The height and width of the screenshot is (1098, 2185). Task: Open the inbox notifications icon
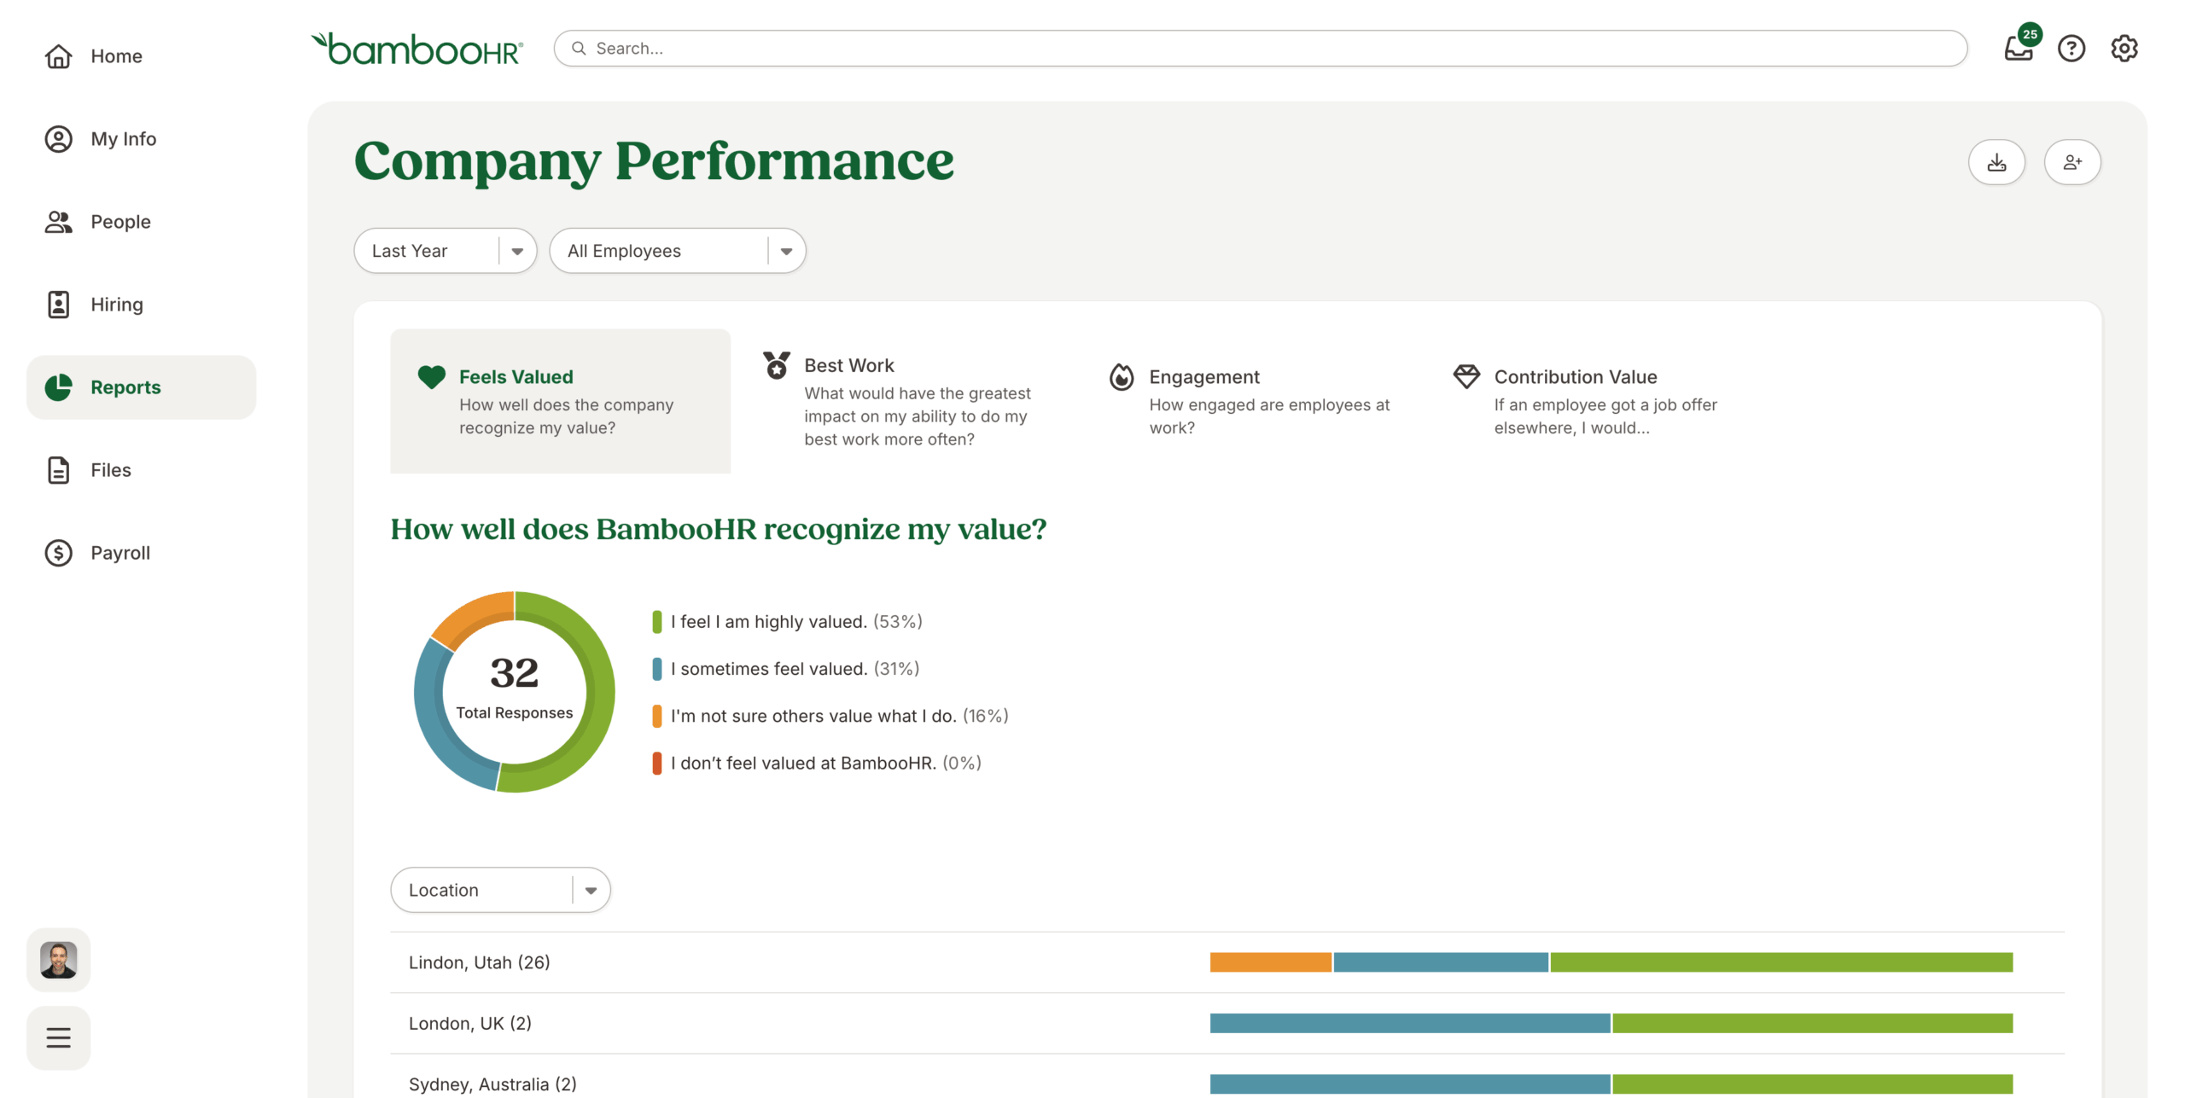coord(2018,49)
